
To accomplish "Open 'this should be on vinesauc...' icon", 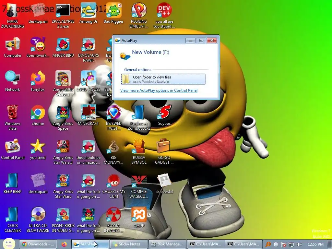I will pyautogui.click(x=88, y=152).
